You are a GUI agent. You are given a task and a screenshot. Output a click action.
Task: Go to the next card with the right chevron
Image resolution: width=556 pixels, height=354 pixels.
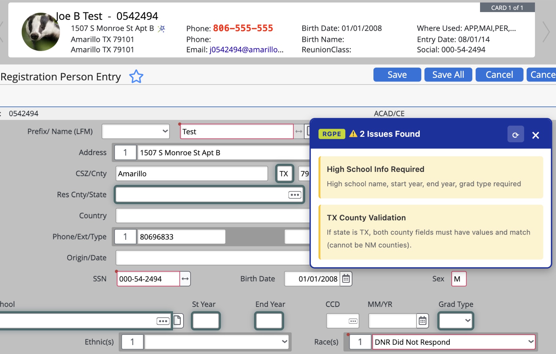pos(546,31)
